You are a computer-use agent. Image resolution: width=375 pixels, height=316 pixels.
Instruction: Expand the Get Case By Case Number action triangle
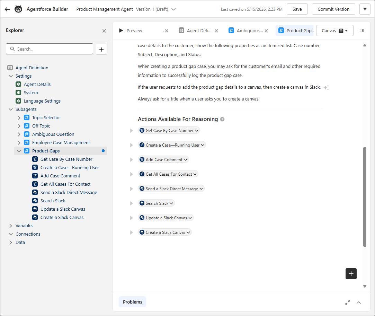pos(131,131)
